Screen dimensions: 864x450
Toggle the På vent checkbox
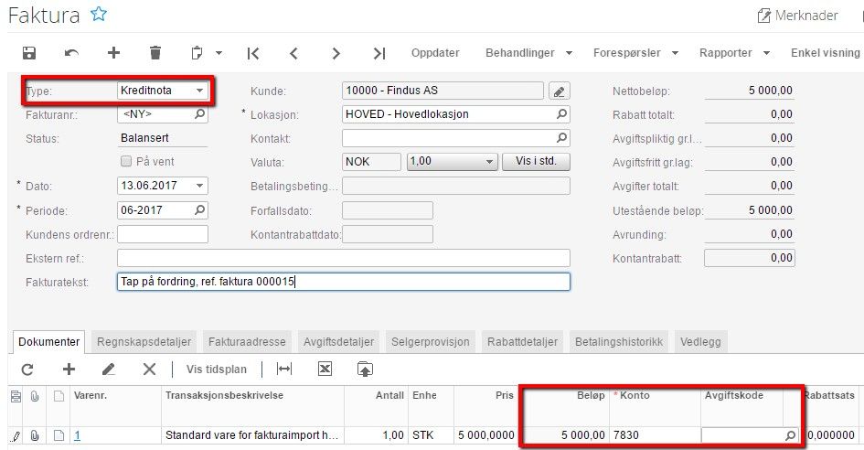click(126, 161)
